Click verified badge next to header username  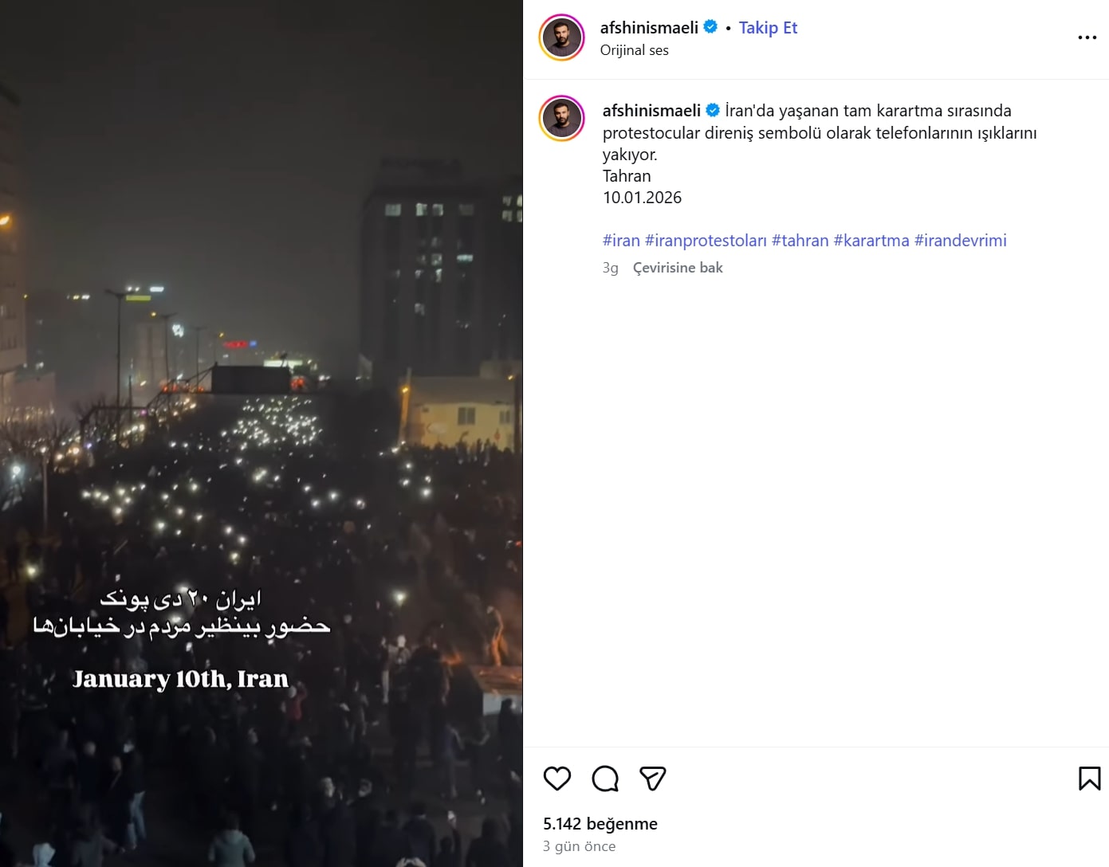point(710,26)
